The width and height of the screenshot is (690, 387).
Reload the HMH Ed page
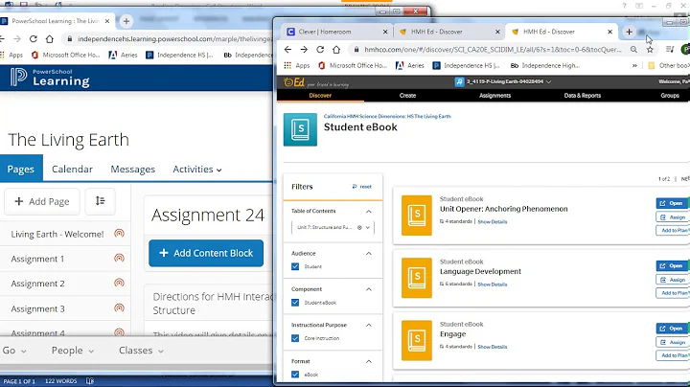pos(320,49)
